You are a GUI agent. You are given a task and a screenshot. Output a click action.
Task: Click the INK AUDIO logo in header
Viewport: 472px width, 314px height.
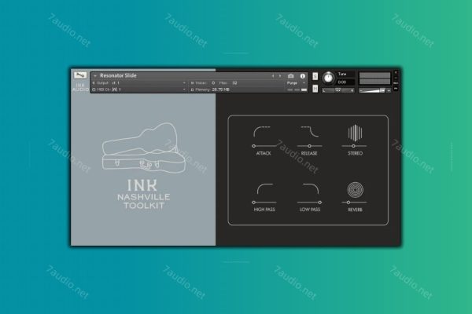point(80,87)
